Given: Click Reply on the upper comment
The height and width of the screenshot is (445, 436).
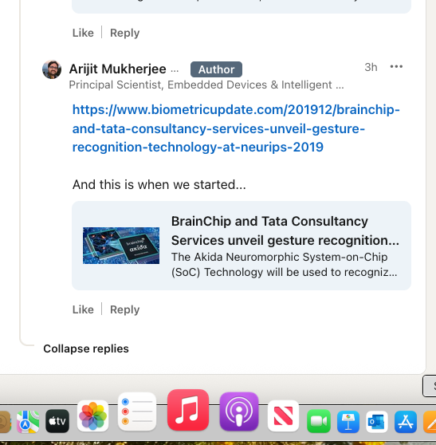Looking at the screenshot, I should tap(125, 33).
